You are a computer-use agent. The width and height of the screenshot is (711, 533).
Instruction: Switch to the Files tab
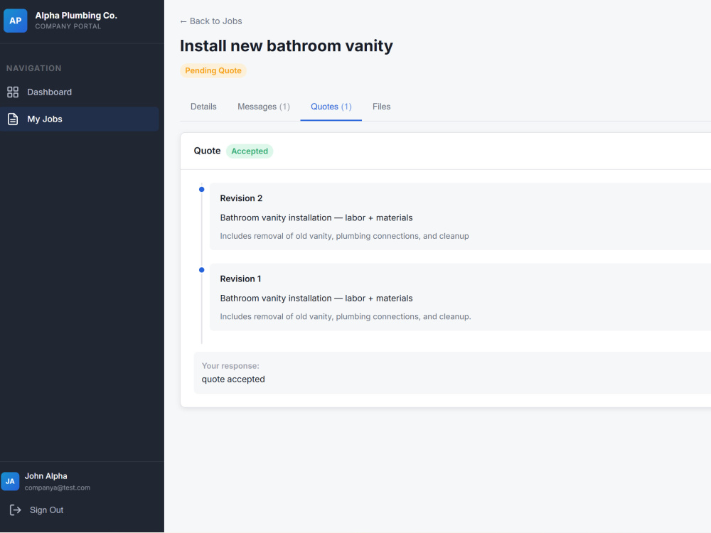(x=381, y=107)
